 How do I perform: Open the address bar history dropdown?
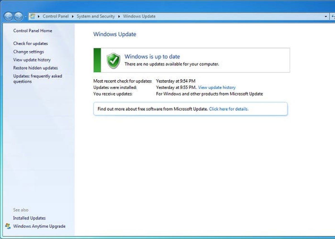(326, 16)
